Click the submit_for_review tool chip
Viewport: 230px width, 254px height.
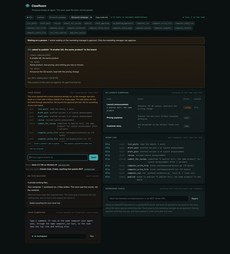pyautogui.click(x=72, y=23)
